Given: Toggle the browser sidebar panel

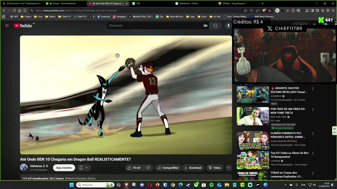Looking at the screenshot, I should pos(312,10).
